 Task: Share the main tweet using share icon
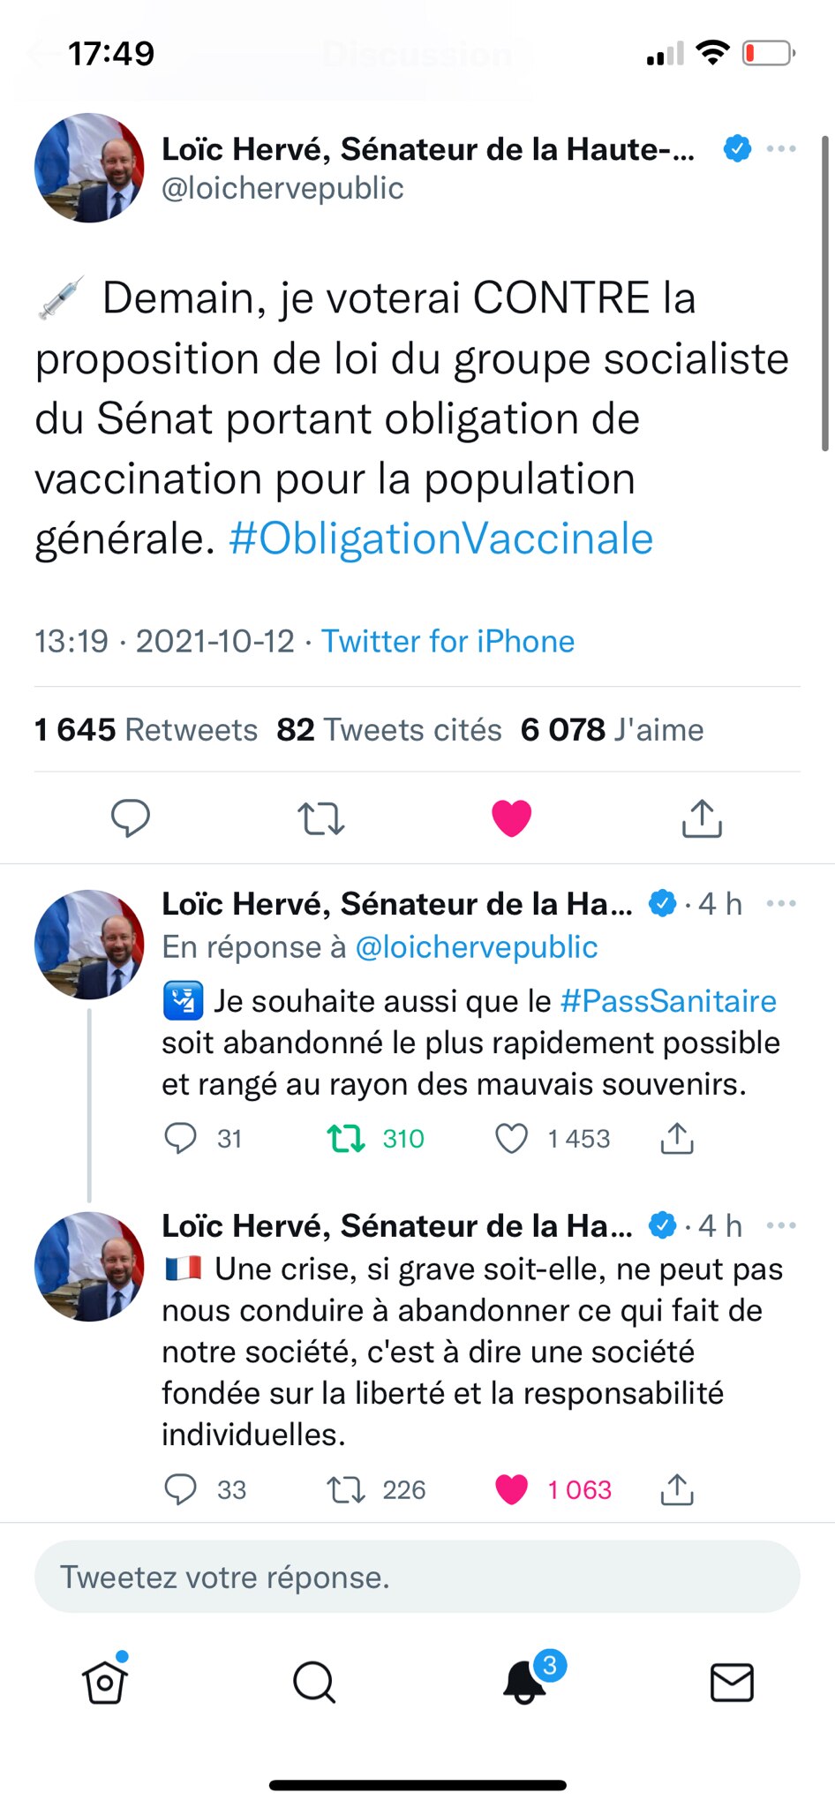click(701, 817)
